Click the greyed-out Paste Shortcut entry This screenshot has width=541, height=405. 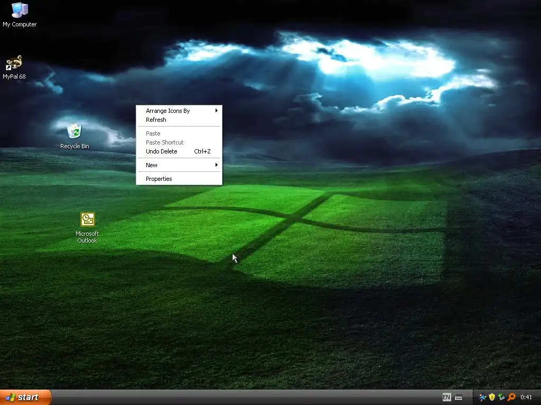pos(179,142)
